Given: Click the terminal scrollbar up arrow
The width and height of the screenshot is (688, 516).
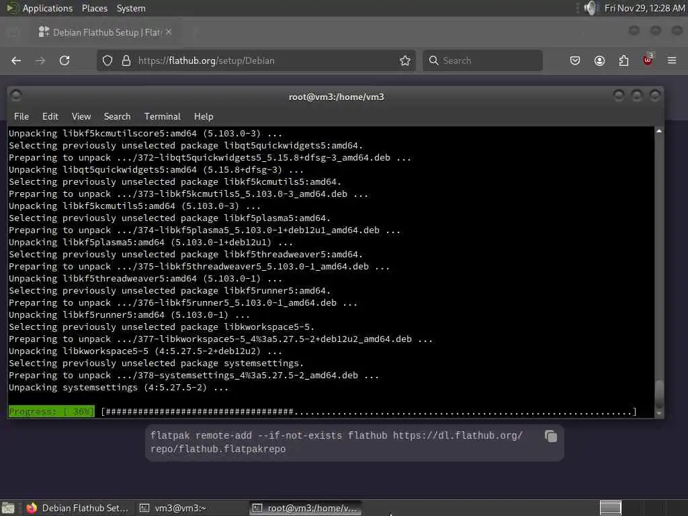Looking at the screenshot, I should click(658, 131).
